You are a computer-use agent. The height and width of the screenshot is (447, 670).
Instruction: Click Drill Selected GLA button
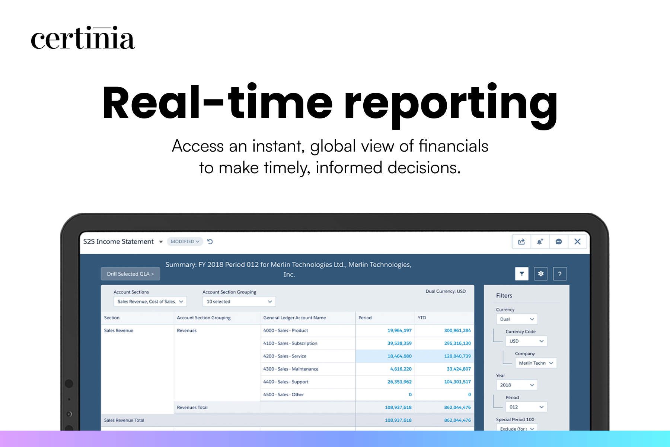click(130, 274)
